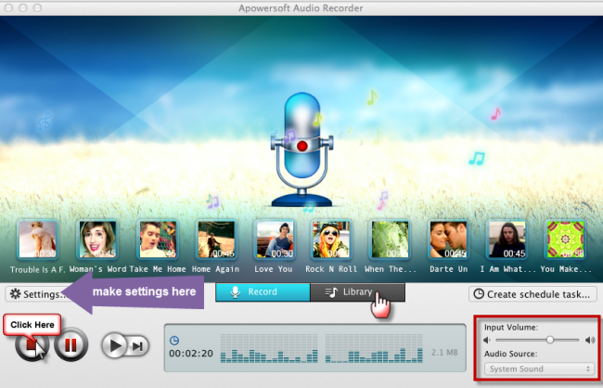Pause the current recording
The height and width of the screenshot is (388, 603).
coord(71,344)
